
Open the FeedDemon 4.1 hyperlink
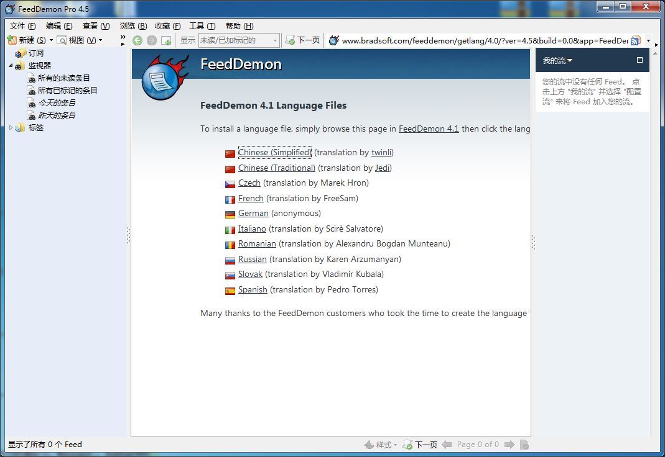click(429, 129)
